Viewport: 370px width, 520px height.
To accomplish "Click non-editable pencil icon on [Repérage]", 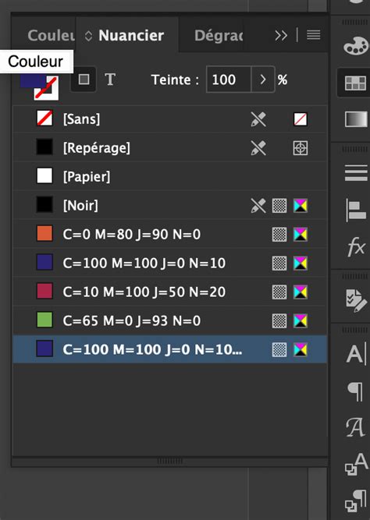I will [258, 148].
